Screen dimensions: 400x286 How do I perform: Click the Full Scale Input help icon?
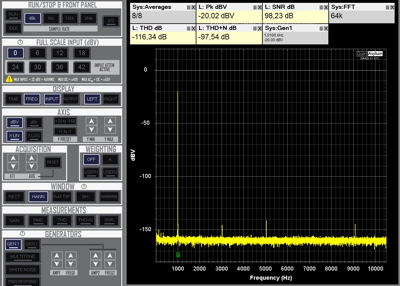20,41
